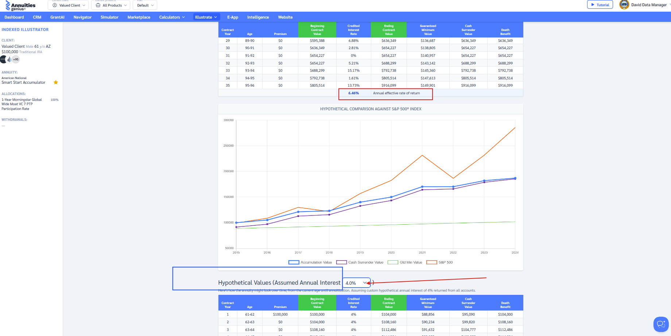
Task: Click the $916,099 ending contract value cell
Action: tap(389, 86)
